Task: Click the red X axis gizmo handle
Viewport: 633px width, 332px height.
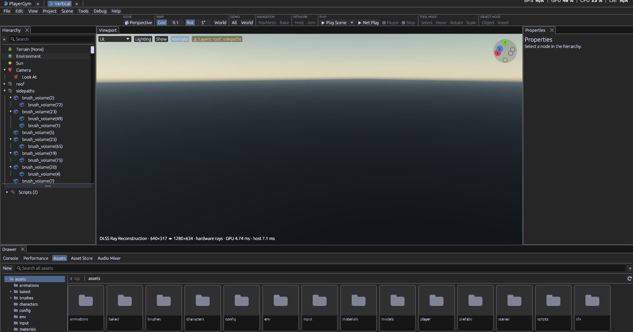Action: coord(498,53)
